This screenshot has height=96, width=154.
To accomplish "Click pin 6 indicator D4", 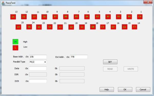I will click(x=87, y=16).
